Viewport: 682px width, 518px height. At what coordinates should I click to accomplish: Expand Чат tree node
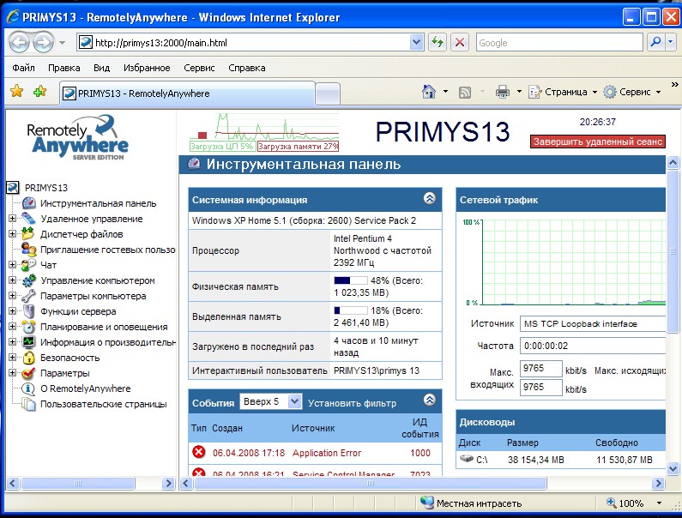click(12, 264)
